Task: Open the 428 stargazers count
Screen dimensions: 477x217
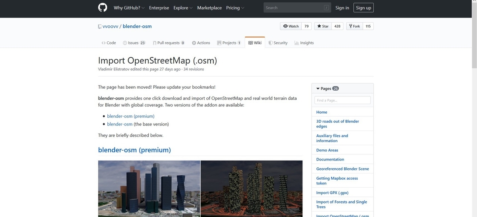Action: click(x=337, y=26)
